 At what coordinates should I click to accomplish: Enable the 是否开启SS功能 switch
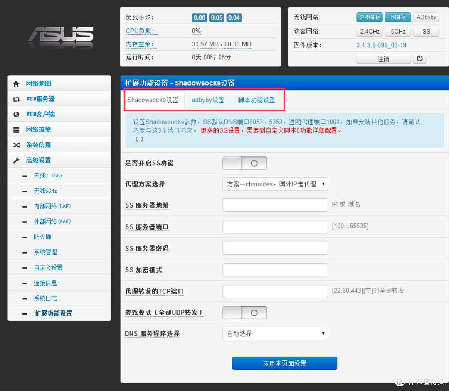point(244,163)
